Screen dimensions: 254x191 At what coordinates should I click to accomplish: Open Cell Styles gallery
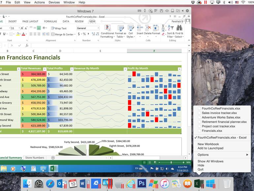pyautogui.click(x=131, y=31)
